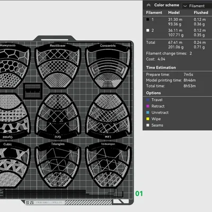Toggle Retract markers visibility
This screenshot has width=212, height=212.
148,106
